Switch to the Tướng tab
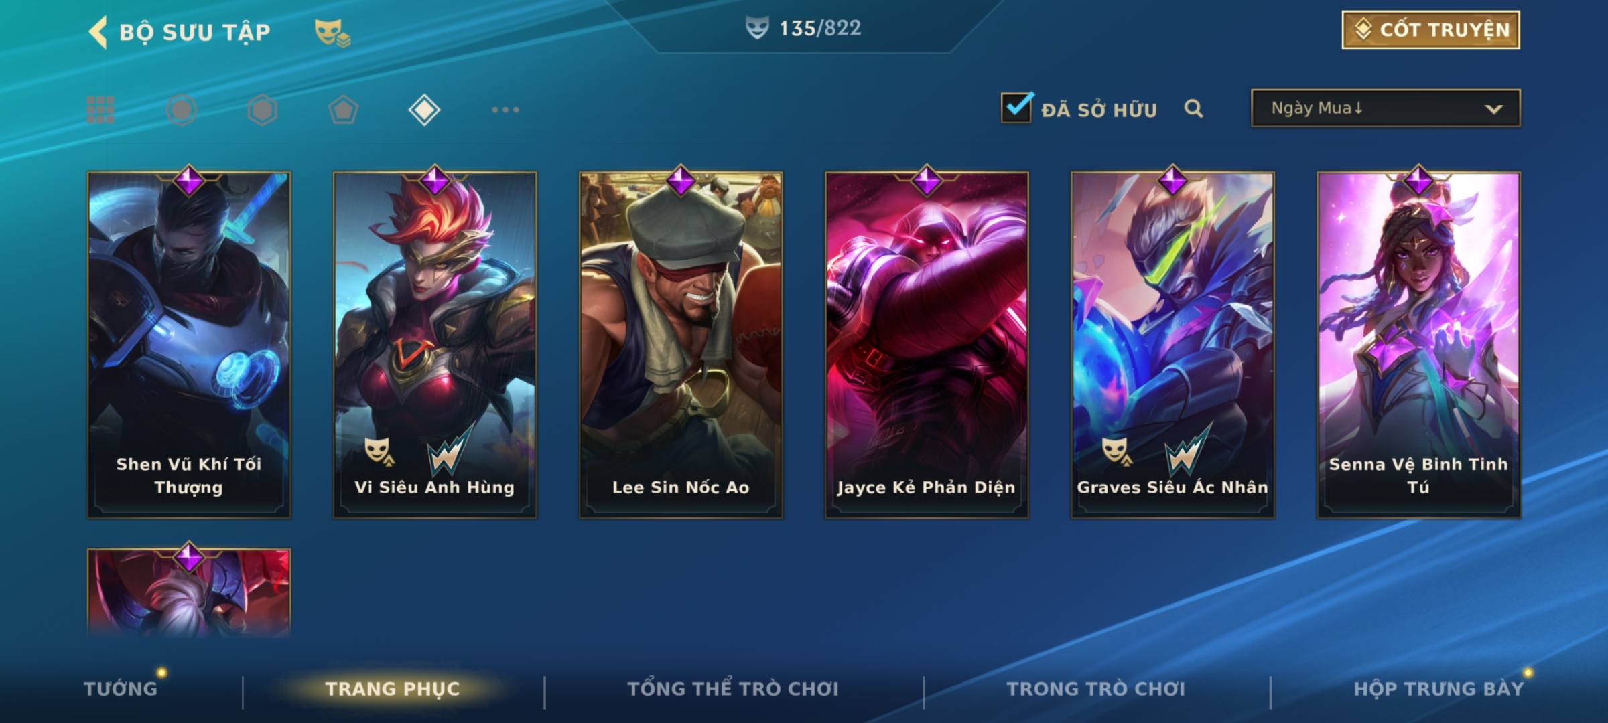Viewport: 1608px width, 723px height. (121, 688)
